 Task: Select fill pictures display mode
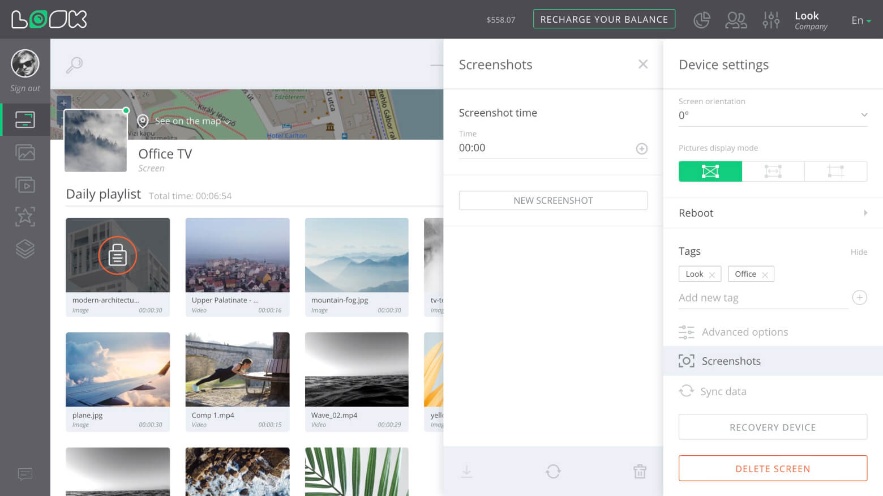(x=710, y=171)
